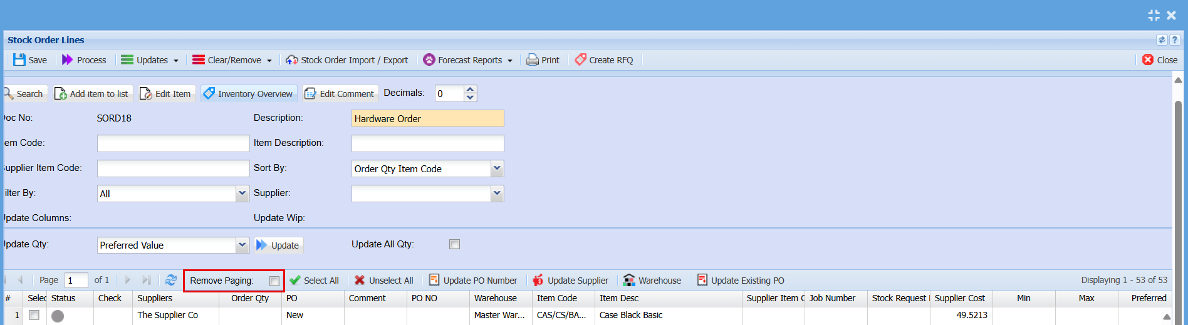1188x325 pixels.
Task: Click the Comment column header
Action: click(x=375, y=298)
